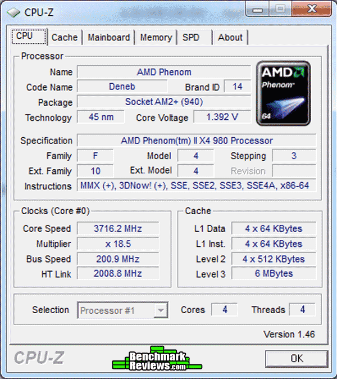
Task: Click the Core Speed value 3716.2 MHz
Action: (118, 228)
